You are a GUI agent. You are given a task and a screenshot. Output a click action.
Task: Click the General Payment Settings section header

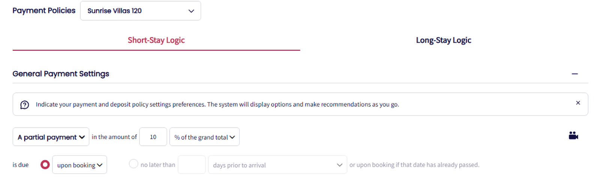coord(61,74)
